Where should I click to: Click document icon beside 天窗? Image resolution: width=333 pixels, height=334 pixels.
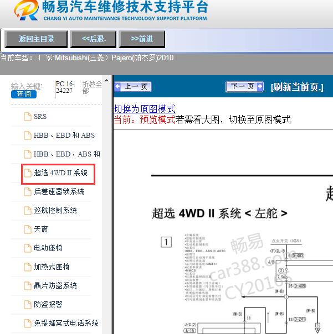27,229
